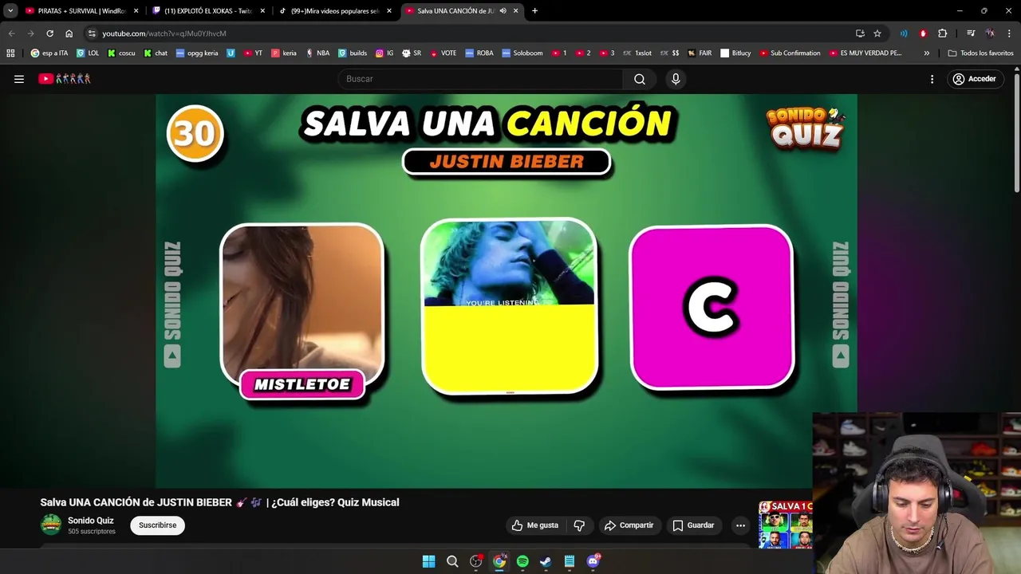Image resolution: width=1021 pixels, height=574 pixels.
Task: Like the video with Me gusta
Action: [534, 525]
